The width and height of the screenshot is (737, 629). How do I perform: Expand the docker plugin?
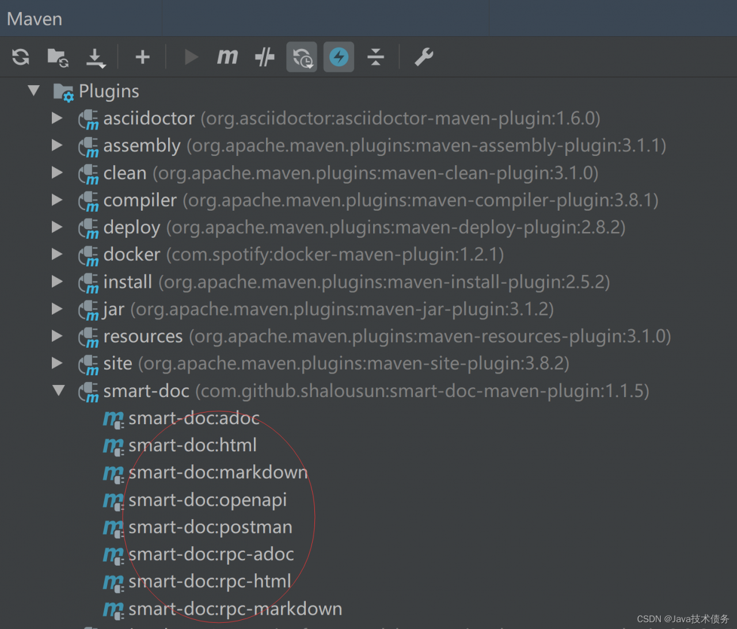pyautogui.click(x=56, y=254)
